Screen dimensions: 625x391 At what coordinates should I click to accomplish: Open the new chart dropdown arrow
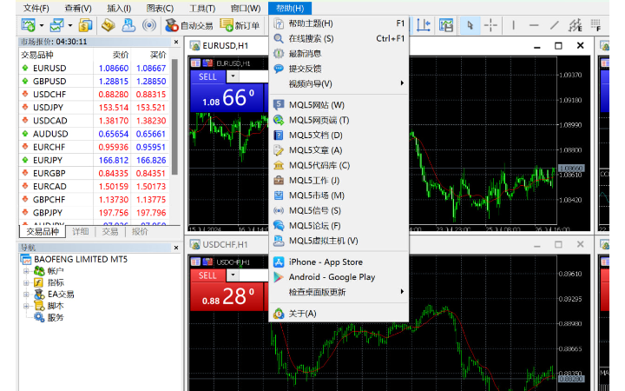click(x=42, y=25)
